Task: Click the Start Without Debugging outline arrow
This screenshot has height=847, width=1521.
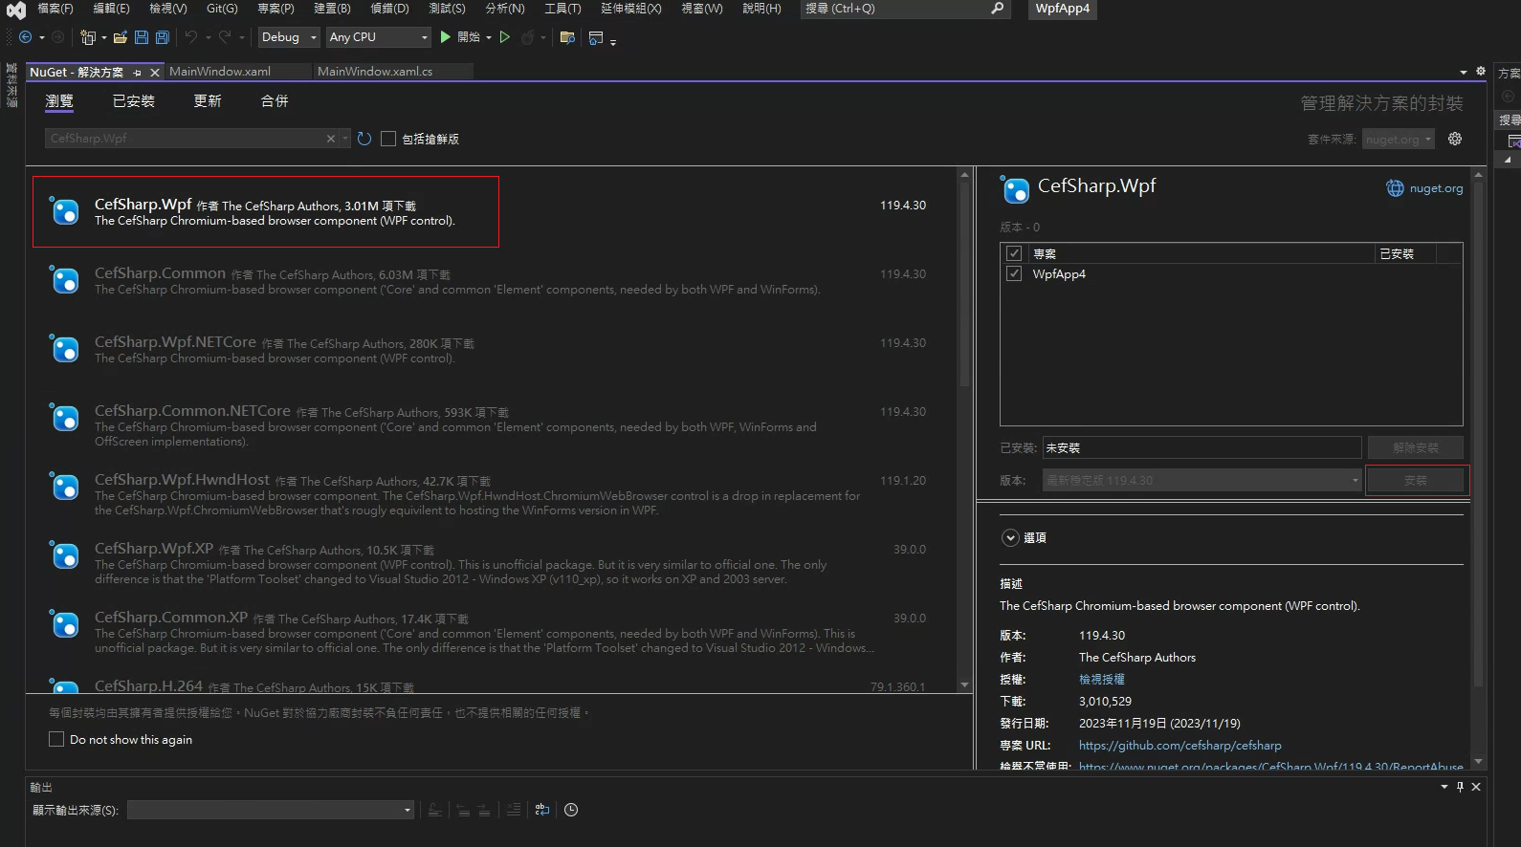Action: coord(505,37)
